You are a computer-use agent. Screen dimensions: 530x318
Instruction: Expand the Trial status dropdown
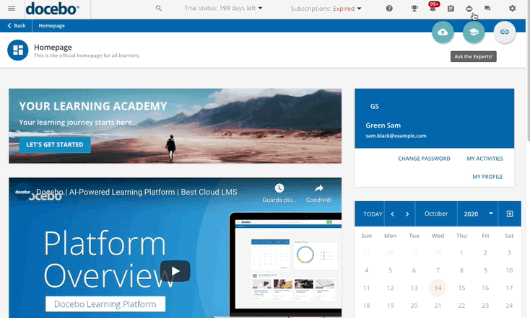[x=224, y=9]
